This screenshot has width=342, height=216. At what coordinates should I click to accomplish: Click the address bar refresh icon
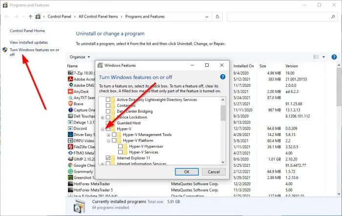click(217, 17)
